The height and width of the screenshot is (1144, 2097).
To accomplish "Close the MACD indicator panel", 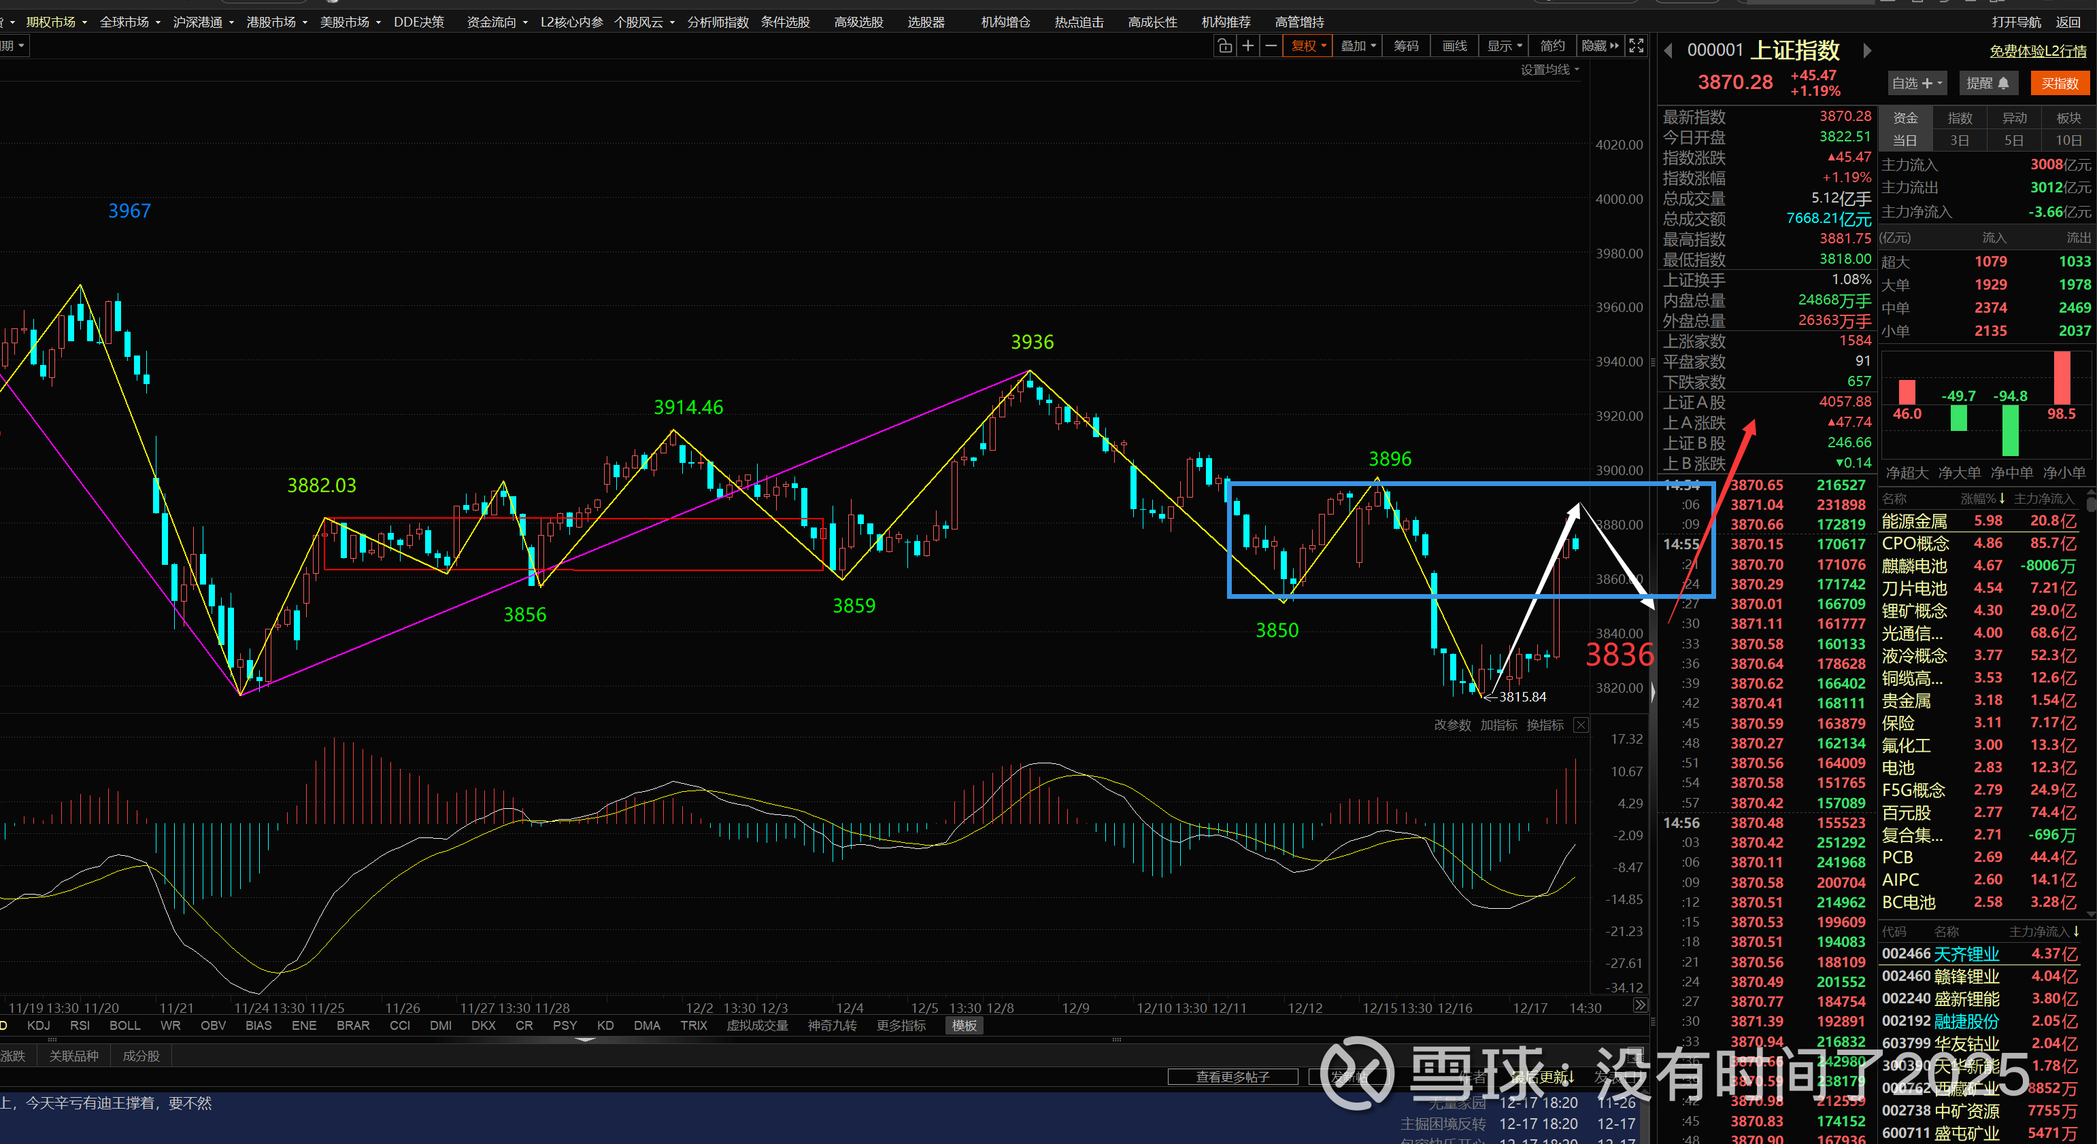I will click(1581, 725).
